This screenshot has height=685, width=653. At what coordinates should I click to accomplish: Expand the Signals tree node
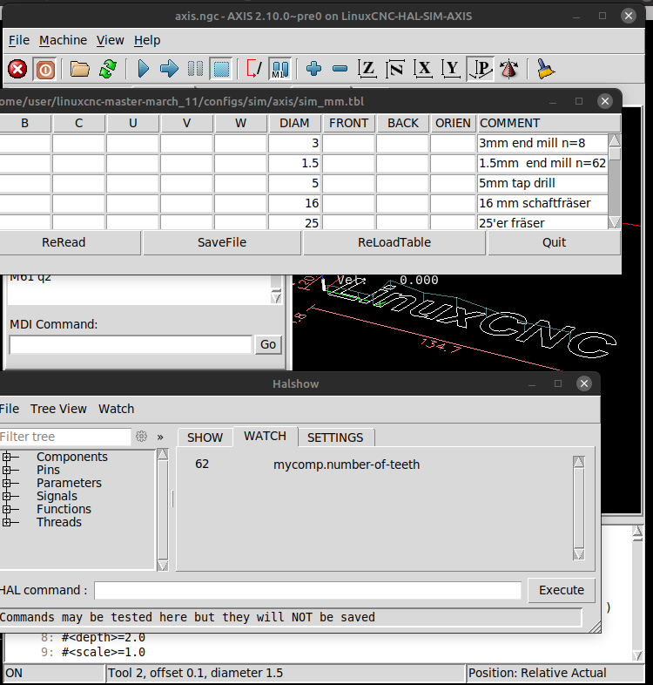(x=7, y=496)
